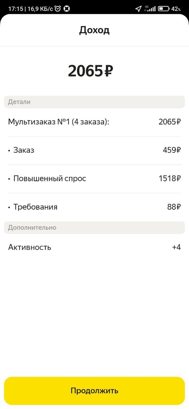Tap the 4G signal strength icon
Screen dimensions: 189x409
150,9
